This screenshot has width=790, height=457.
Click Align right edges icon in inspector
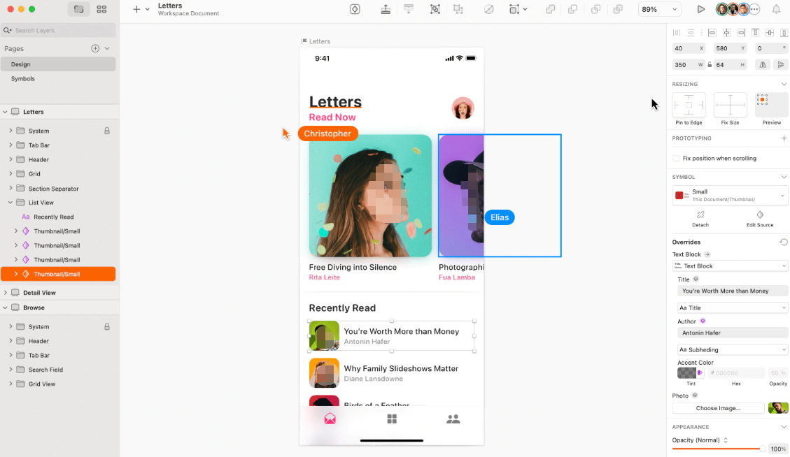tap(741, 33)
